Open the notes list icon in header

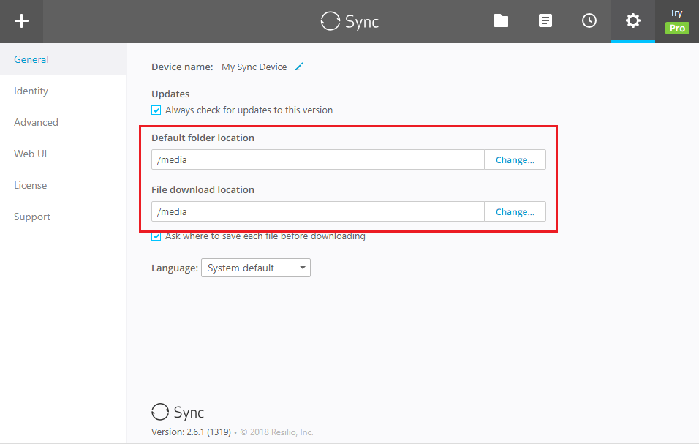(545, 21)
